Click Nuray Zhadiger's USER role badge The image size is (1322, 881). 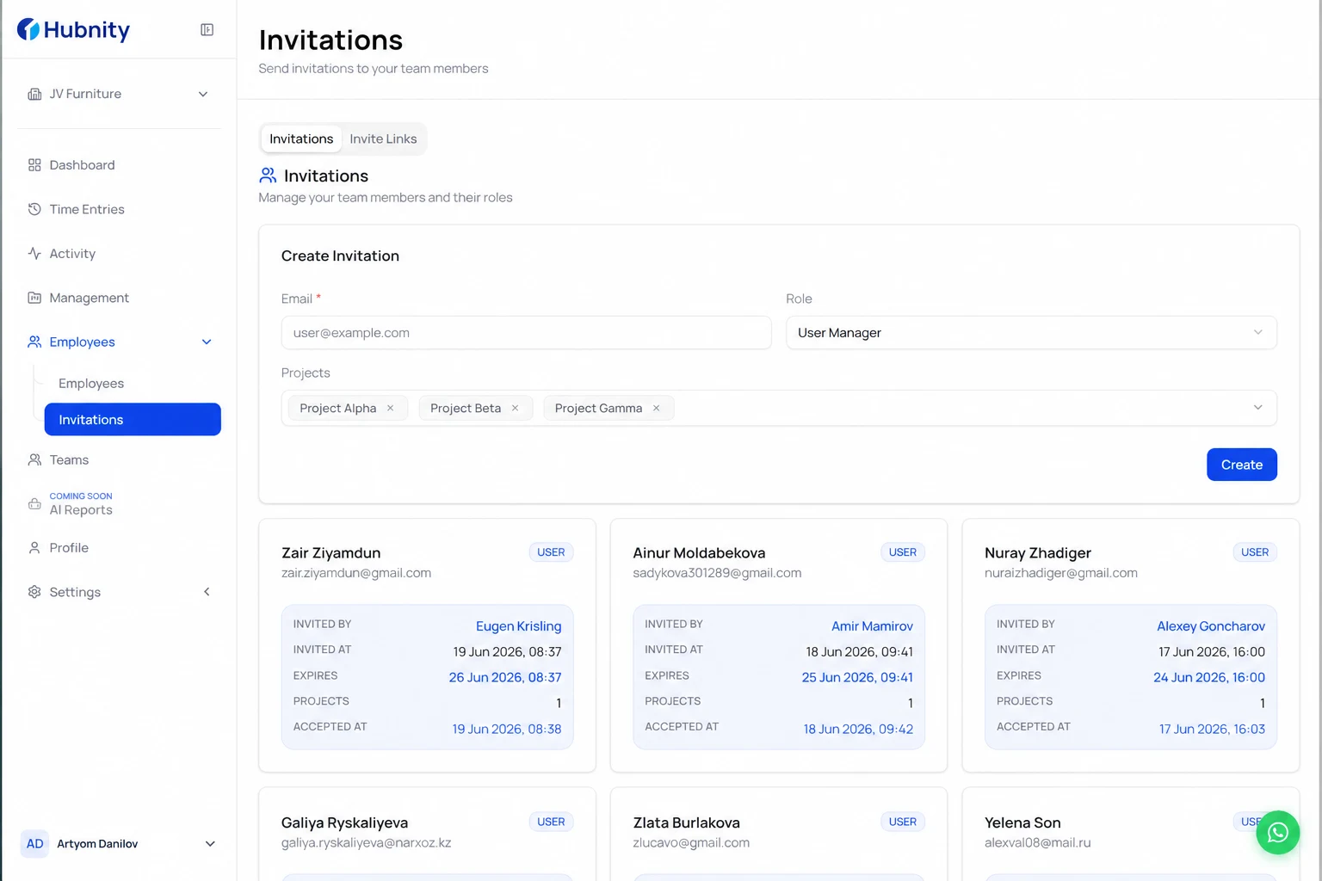[1255, 552]
